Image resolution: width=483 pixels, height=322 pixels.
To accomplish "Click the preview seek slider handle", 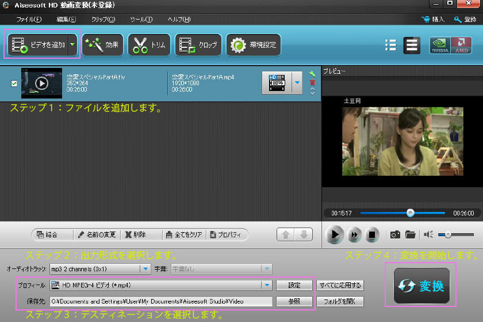I will pos(411,213).
